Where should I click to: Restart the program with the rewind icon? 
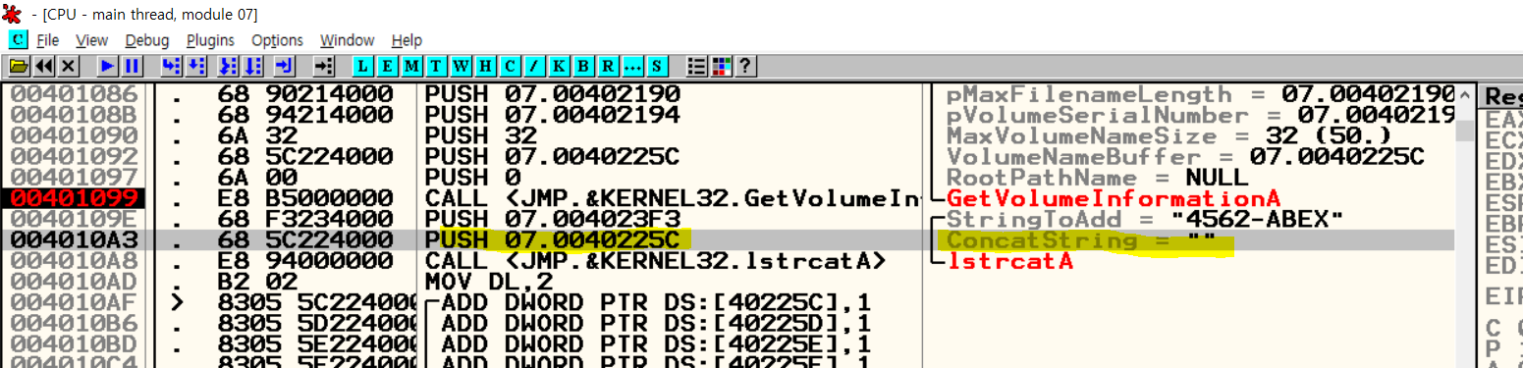[x=43, y=67]
